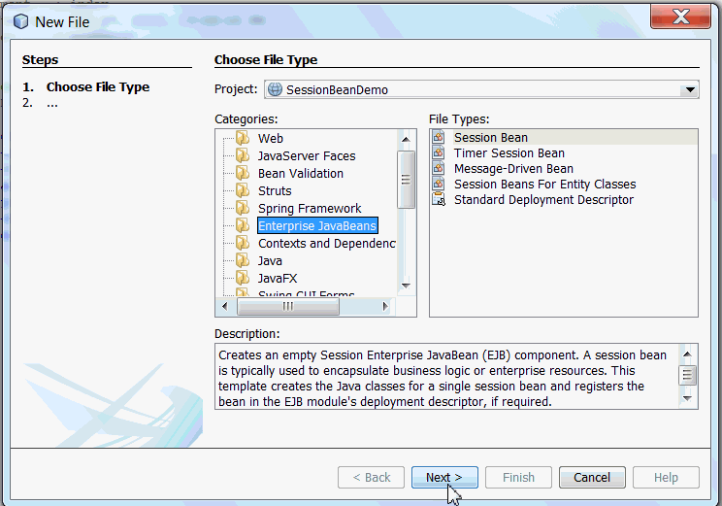Click the Cancel button
The image size is (722, 506).
tap(592, 478)
